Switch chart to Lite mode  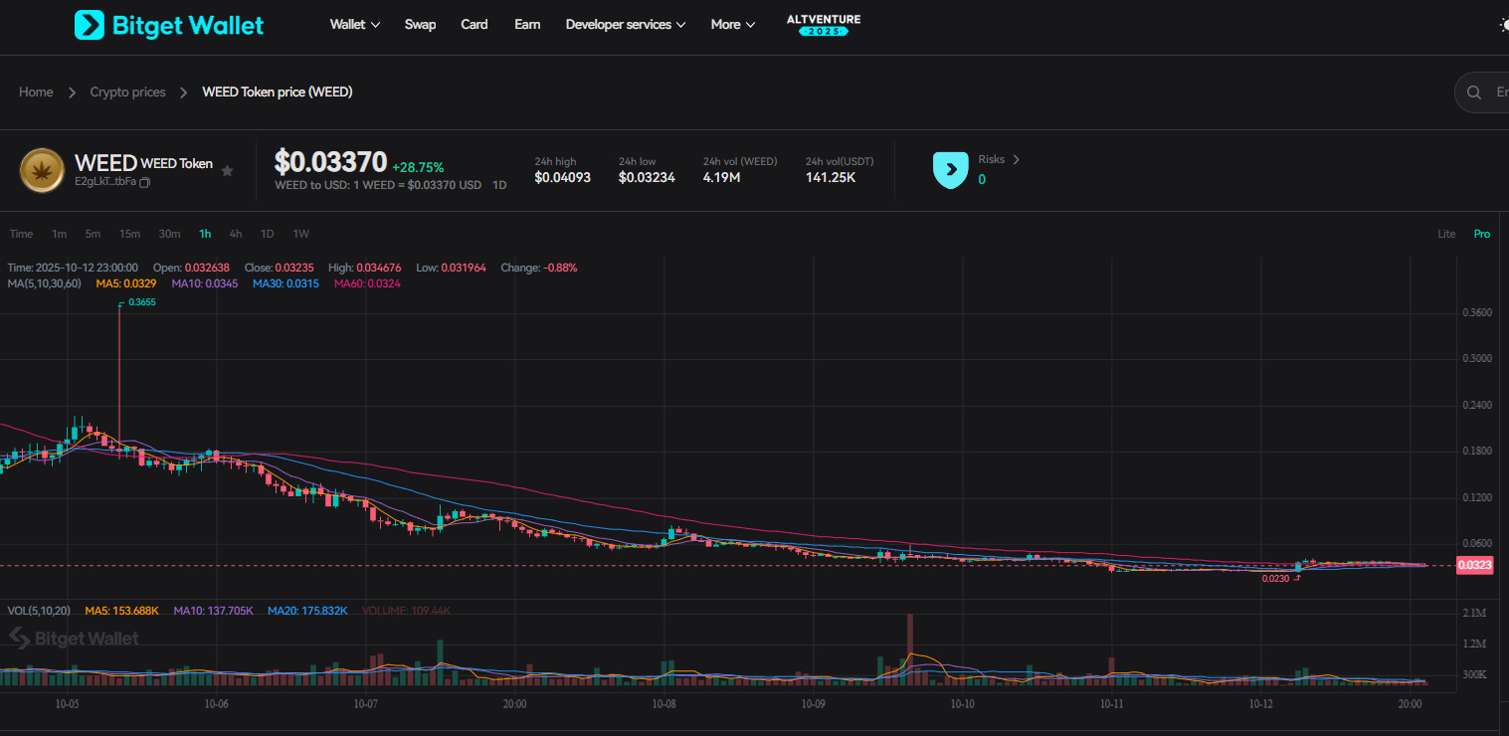point(1446,235)
